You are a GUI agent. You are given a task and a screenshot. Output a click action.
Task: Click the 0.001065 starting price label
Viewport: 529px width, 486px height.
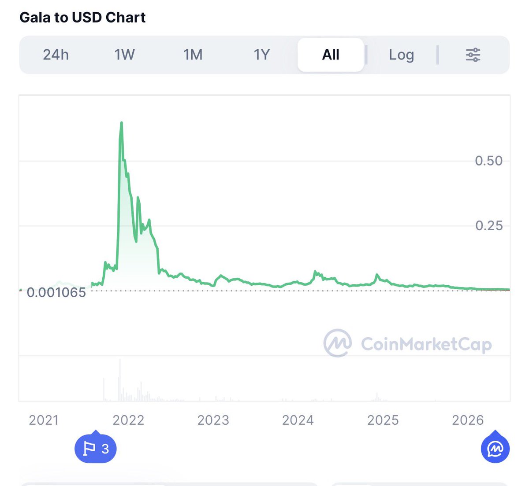(56, 292)
